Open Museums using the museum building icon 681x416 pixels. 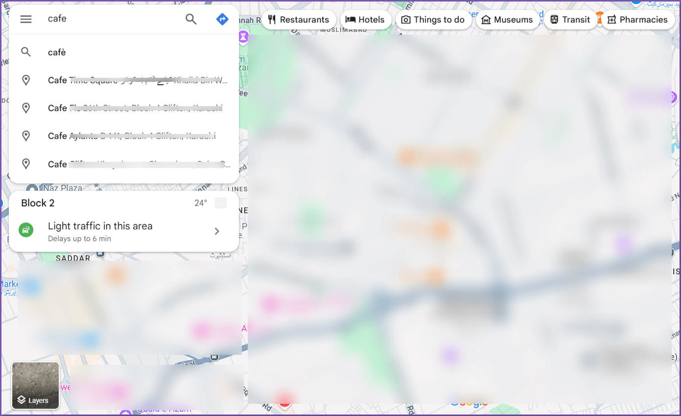(x=487, y=20)
